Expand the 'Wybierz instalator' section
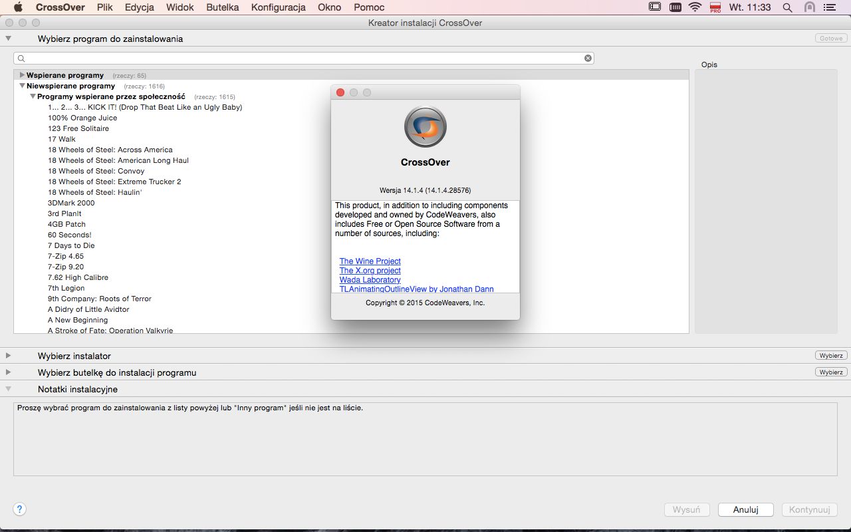Viewport: 851px width, 532px height. click(9, 356)
